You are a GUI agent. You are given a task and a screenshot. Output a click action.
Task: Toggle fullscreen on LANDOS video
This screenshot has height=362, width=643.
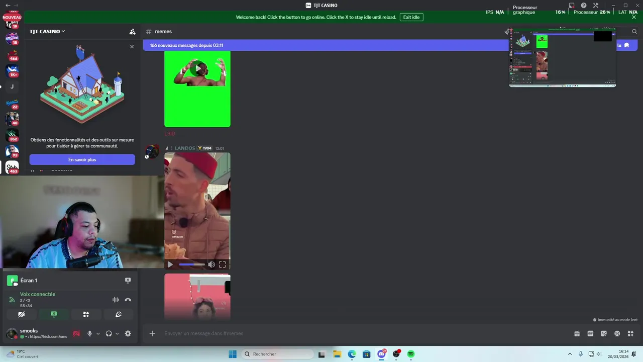coord(223,264)
